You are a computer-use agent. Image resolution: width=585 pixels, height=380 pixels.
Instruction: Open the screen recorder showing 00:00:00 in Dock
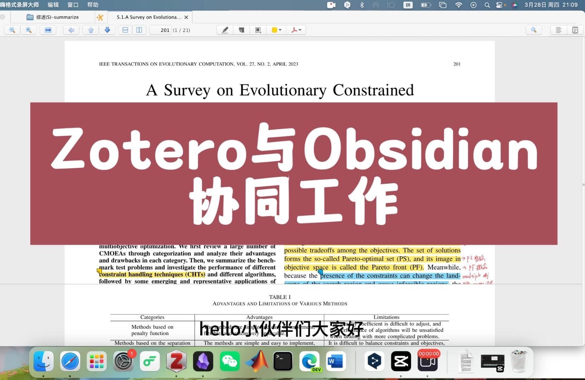[x=428, y=361]
